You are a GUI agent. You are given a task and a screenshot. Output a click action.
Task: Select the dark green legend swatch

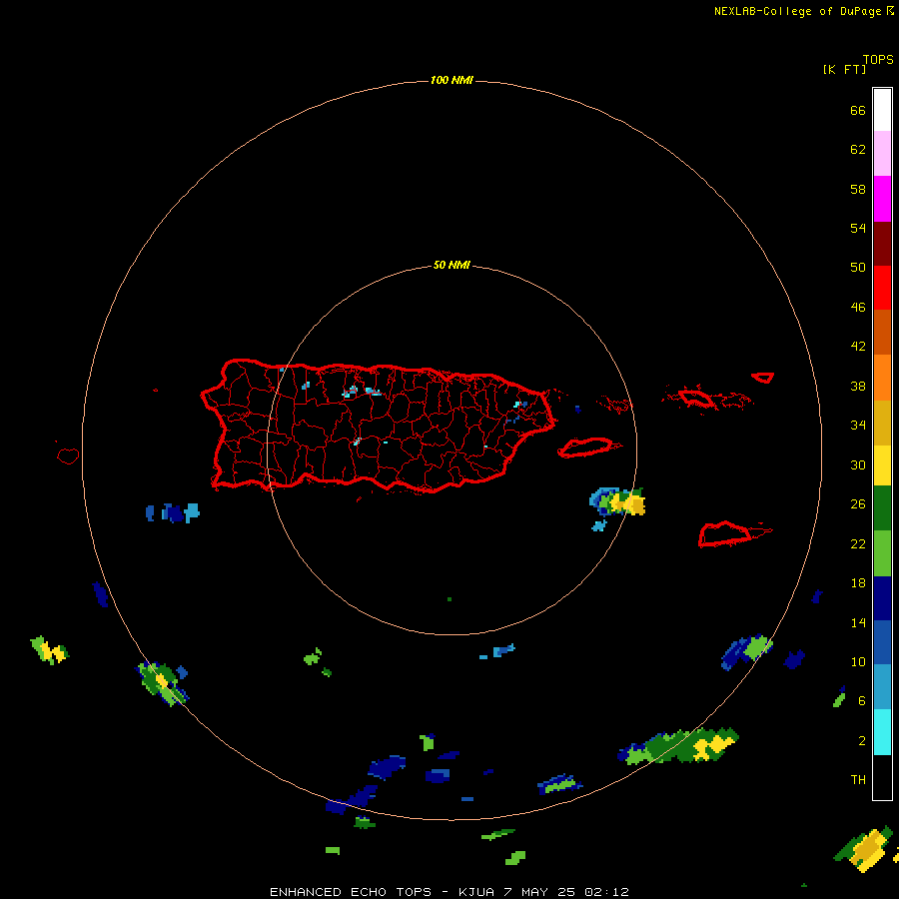(882, 508)
